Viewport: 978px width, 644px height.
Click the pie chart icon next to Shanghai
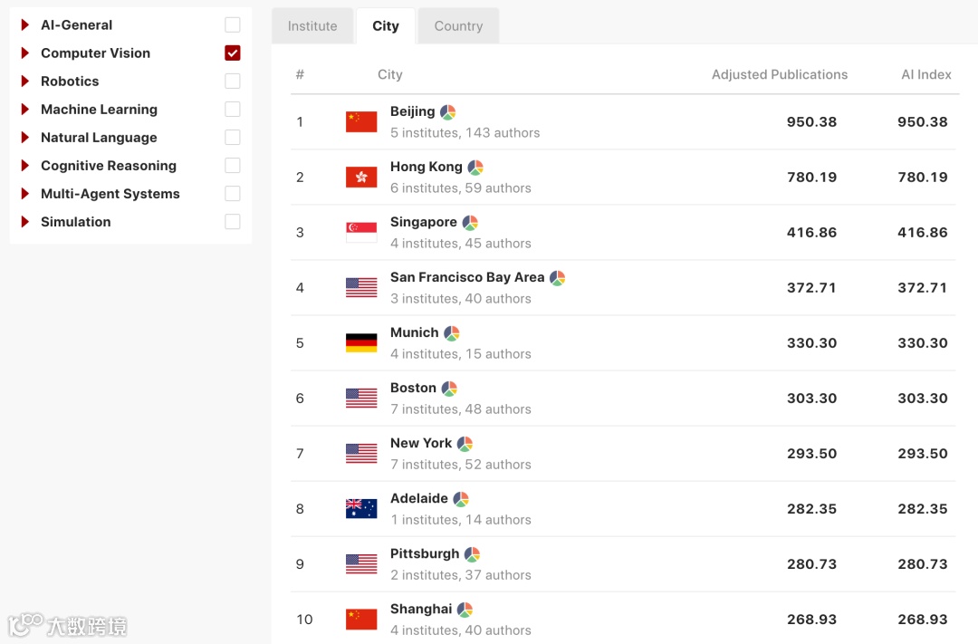465,610
